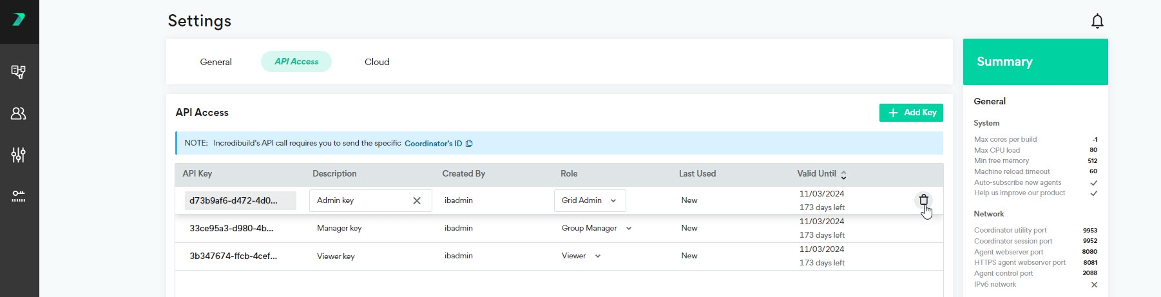
Task: Open the agents grid page from the sidebar
Action: click(19, 72)
